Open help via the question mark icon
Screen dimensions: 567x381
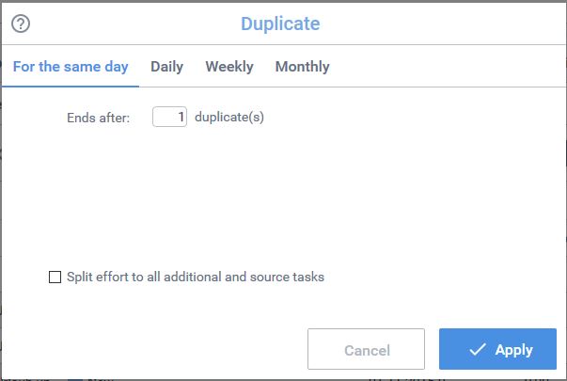21,24
